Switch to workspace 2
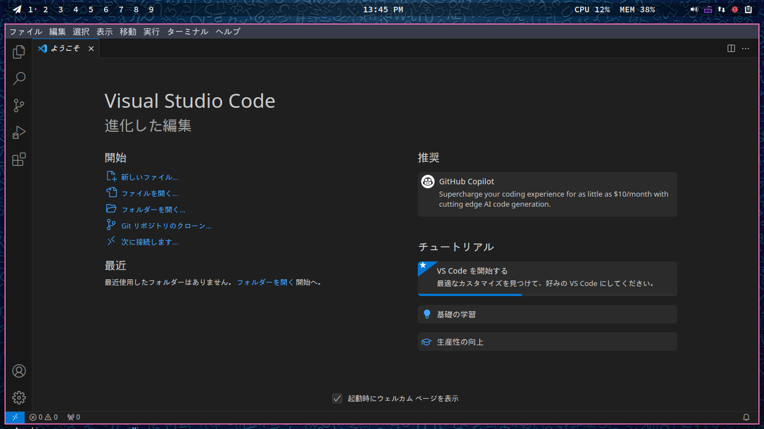Screen dimensions: 764x429 [x=45, y=9]
